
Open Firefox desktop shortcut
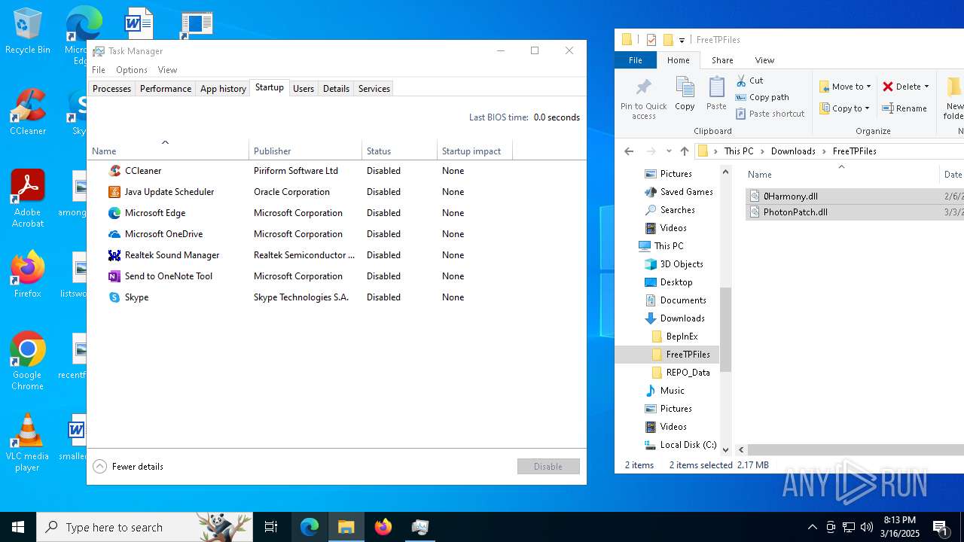pos(27,275)
